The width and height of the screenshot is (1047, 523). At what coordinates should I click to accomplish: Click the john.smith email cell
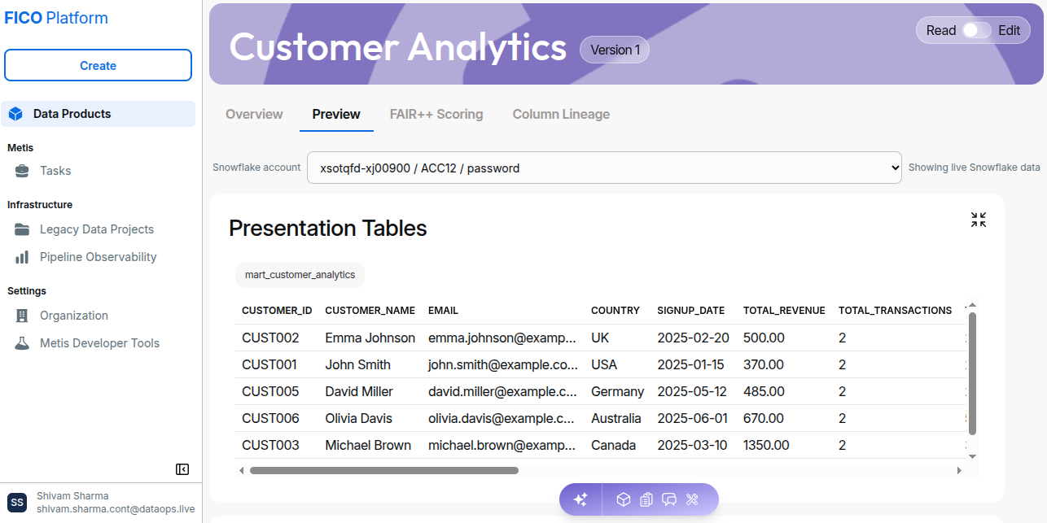pyautogui.click(x=503, y=364)
